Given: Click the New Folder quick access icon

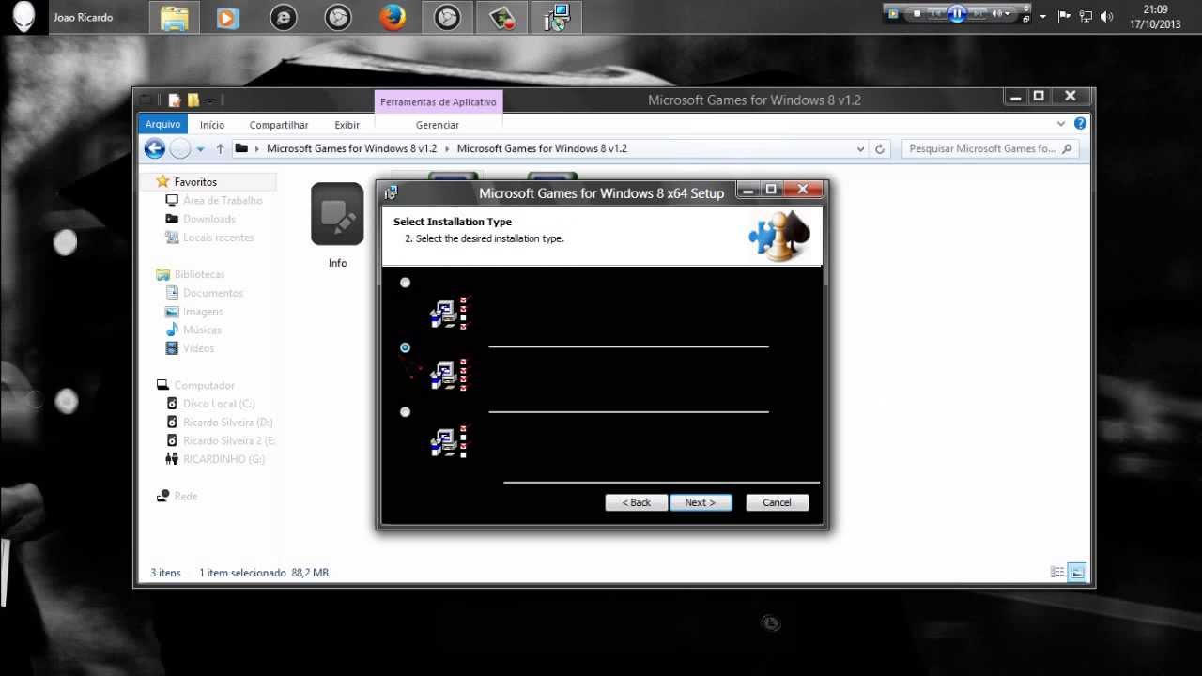Looking at the screenshot, I should 193,100.
